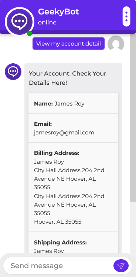Click the GeekyBot title text

[58, 12]
